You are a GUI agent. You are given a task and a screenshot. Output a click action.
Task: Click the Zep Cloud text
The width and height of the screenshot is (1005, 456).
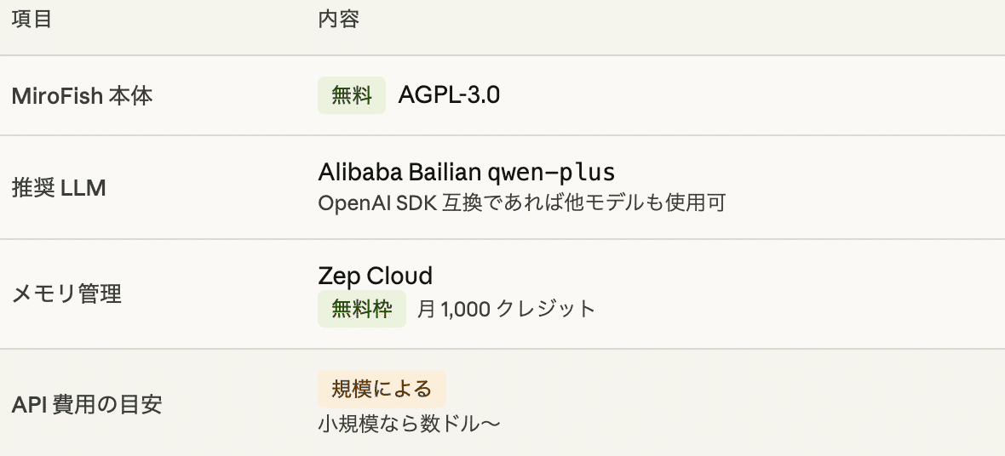375,276
